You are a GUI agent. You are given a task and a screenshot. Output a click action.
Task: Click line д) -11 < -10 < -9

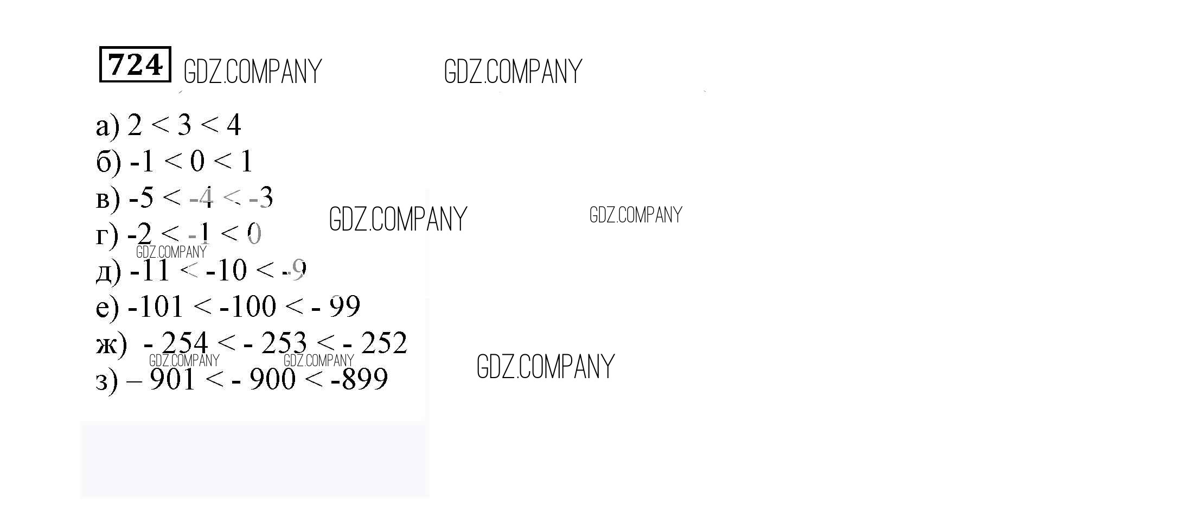click(201, 270)
